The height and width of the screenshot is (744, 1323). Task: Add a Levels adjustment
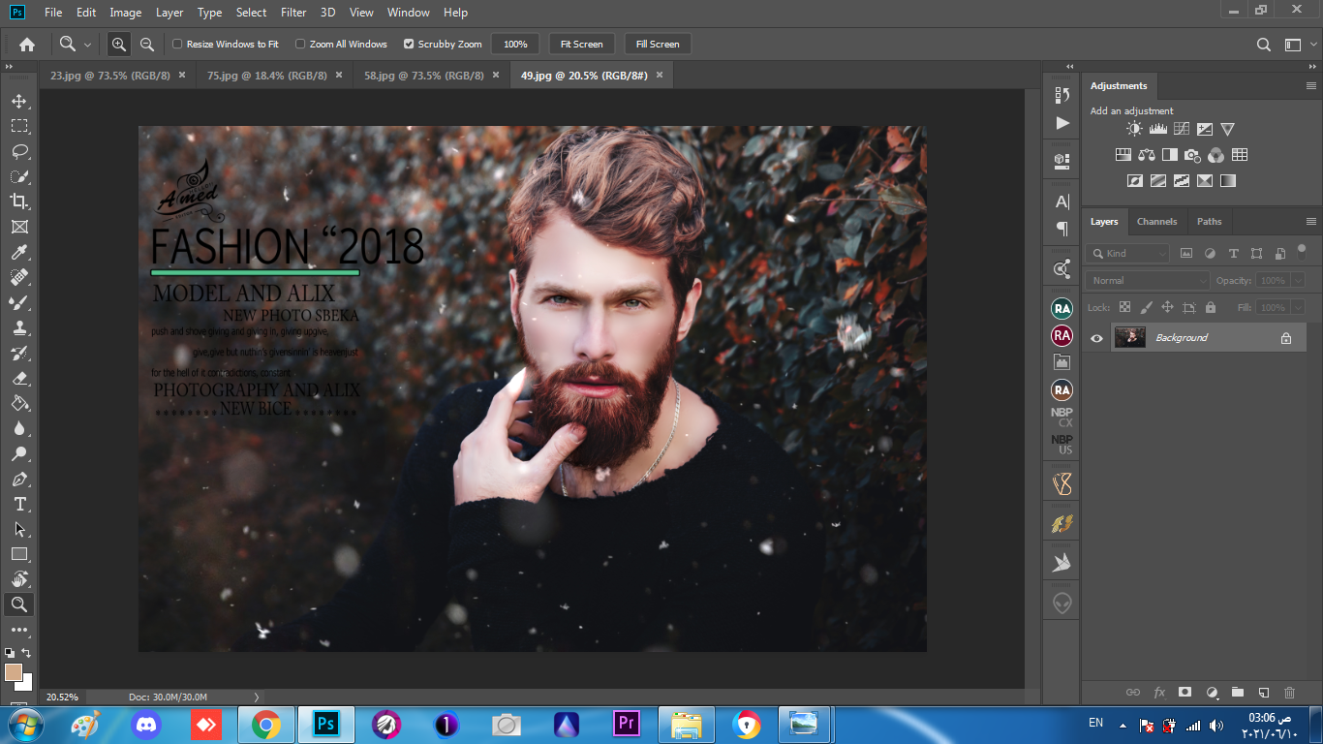(x=1157, y=129)
